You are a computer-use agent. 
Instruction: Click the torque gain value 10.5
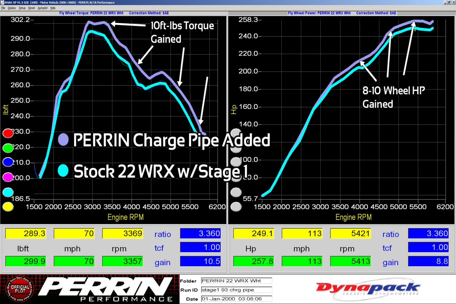tap(200, 261)
